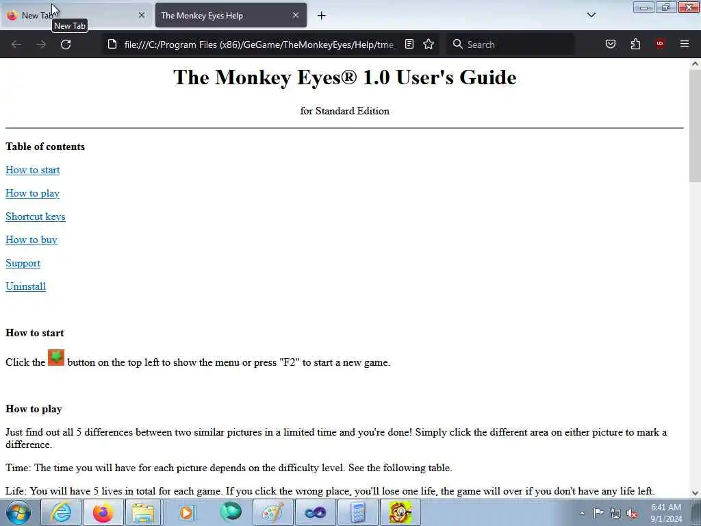The width and height of the screenshot is (701, 526).
Task: Open the clock showing 6:41 AM
Action: coord(666,513)
